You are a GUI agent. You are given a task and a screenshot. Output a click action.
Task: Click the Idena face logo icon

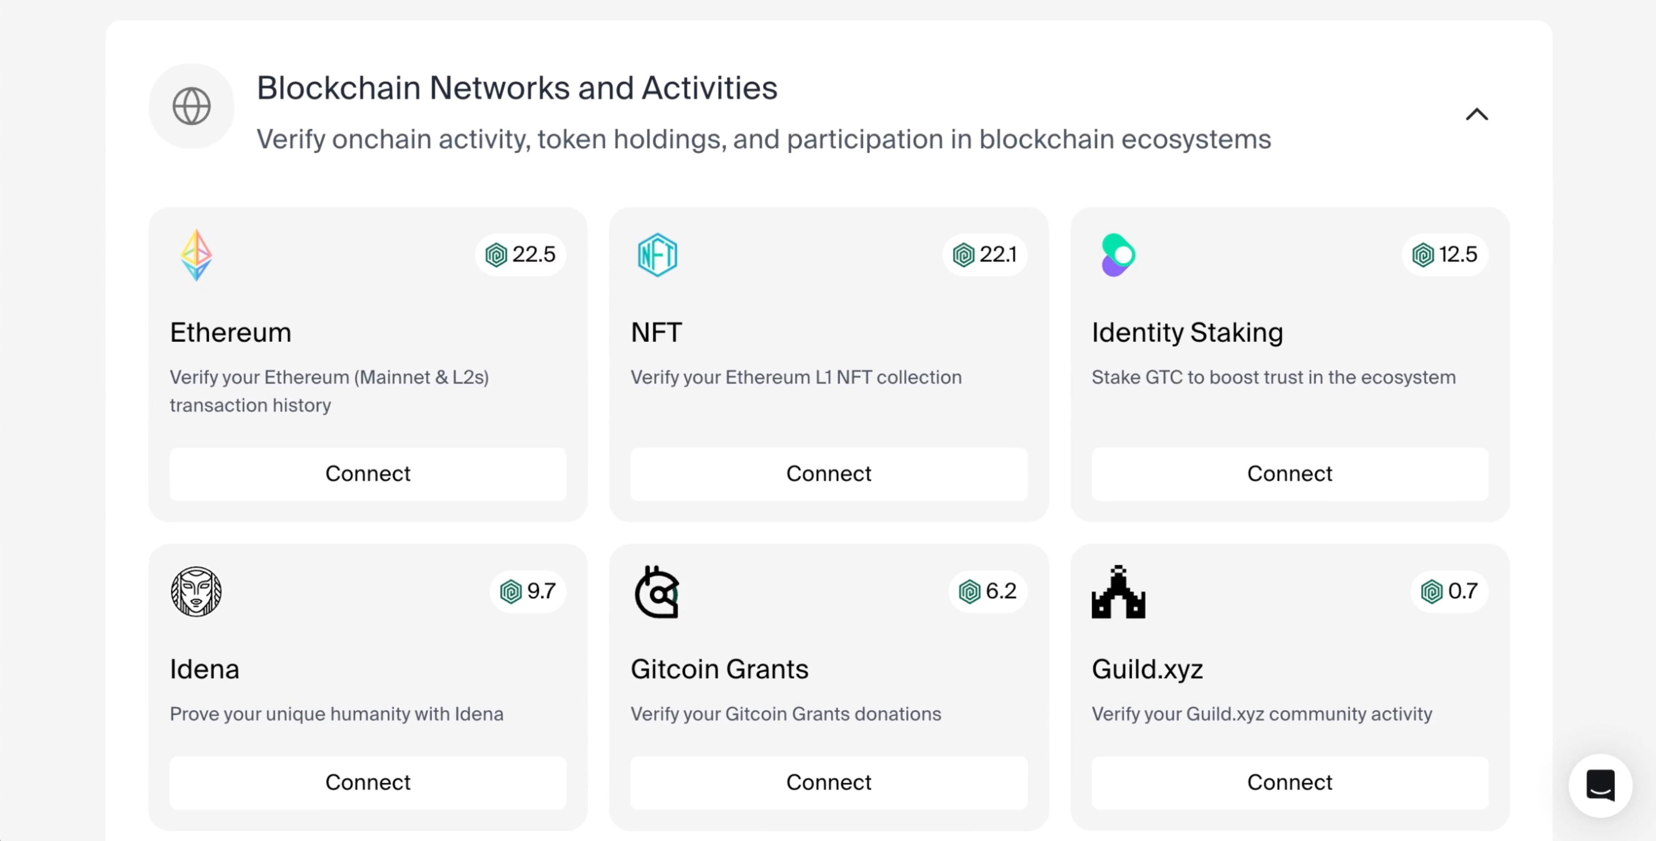(x=196, y=592)
